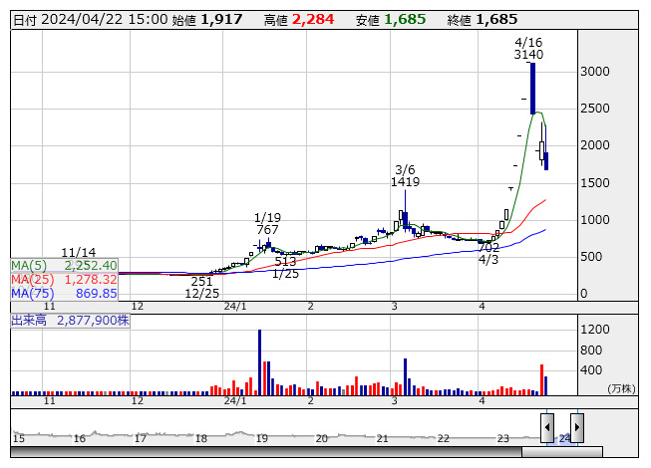Click the MA(75) 869.85 legend entry
Viewport: 651px width, 468px height.
pos(65,293)
